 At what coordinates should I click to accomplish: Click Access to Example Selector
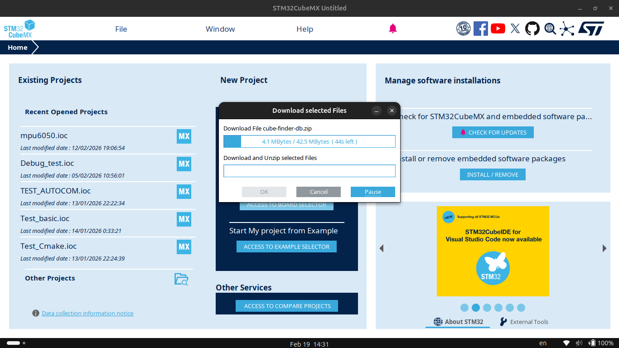pos(287,246)
